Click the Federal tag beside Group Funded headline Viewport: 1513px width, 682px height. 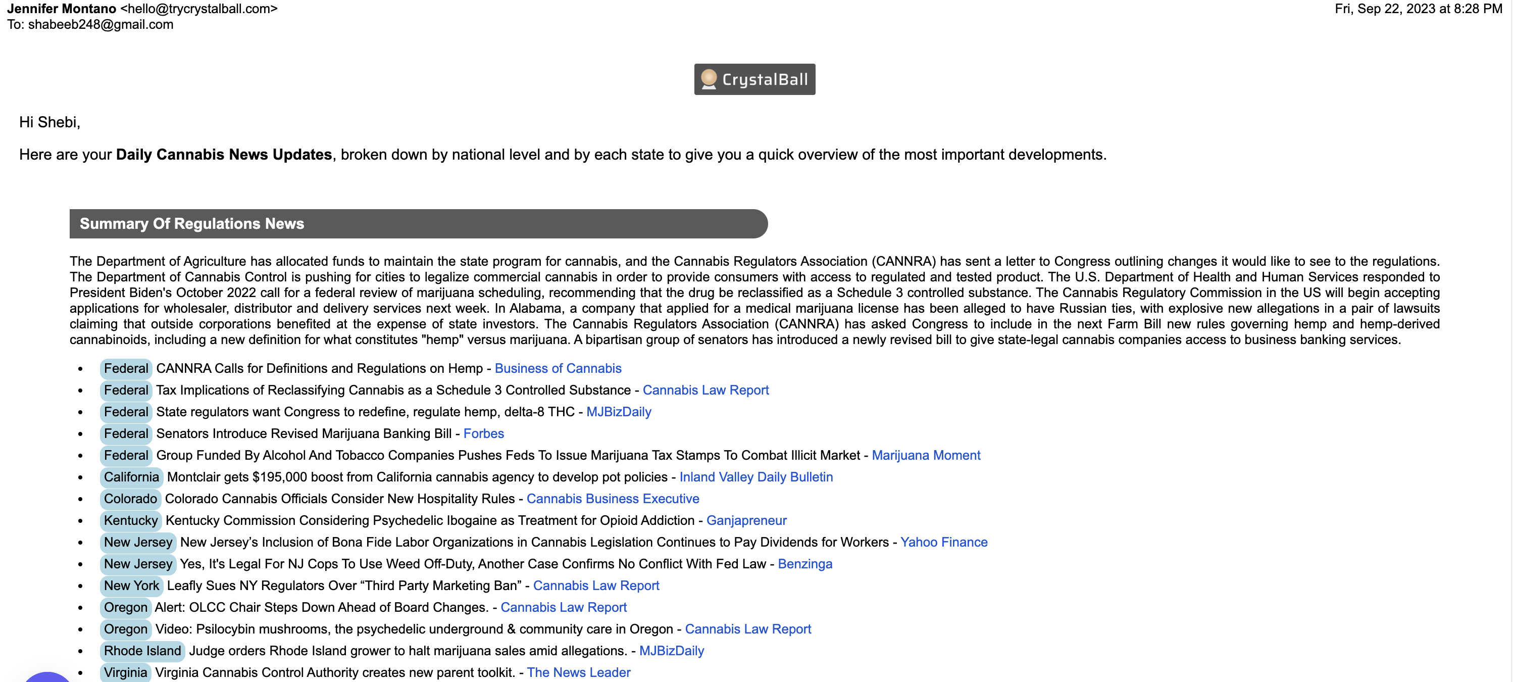[x=126, y=455]
